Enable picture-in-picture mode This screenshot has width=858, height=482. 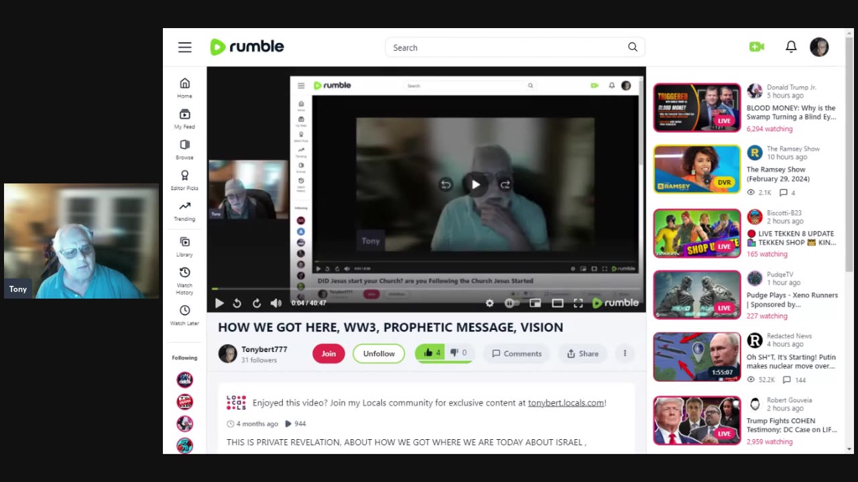[535, 303]
